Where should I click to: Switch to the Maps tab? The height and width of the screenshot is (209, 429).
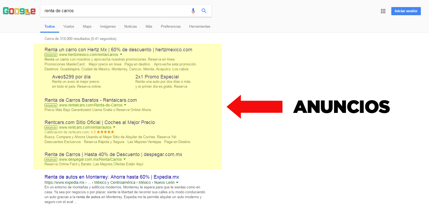(87, 27)
